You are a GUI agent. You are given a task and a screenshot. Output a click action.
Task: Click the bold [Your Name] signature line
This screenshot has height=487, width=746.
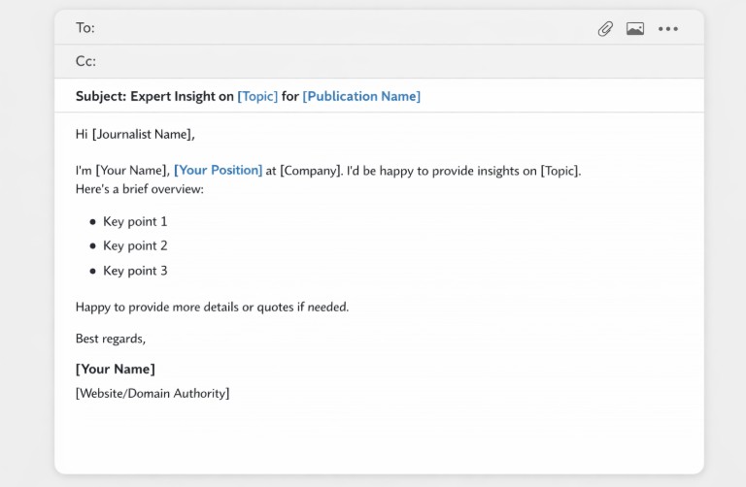coord(115,369)
